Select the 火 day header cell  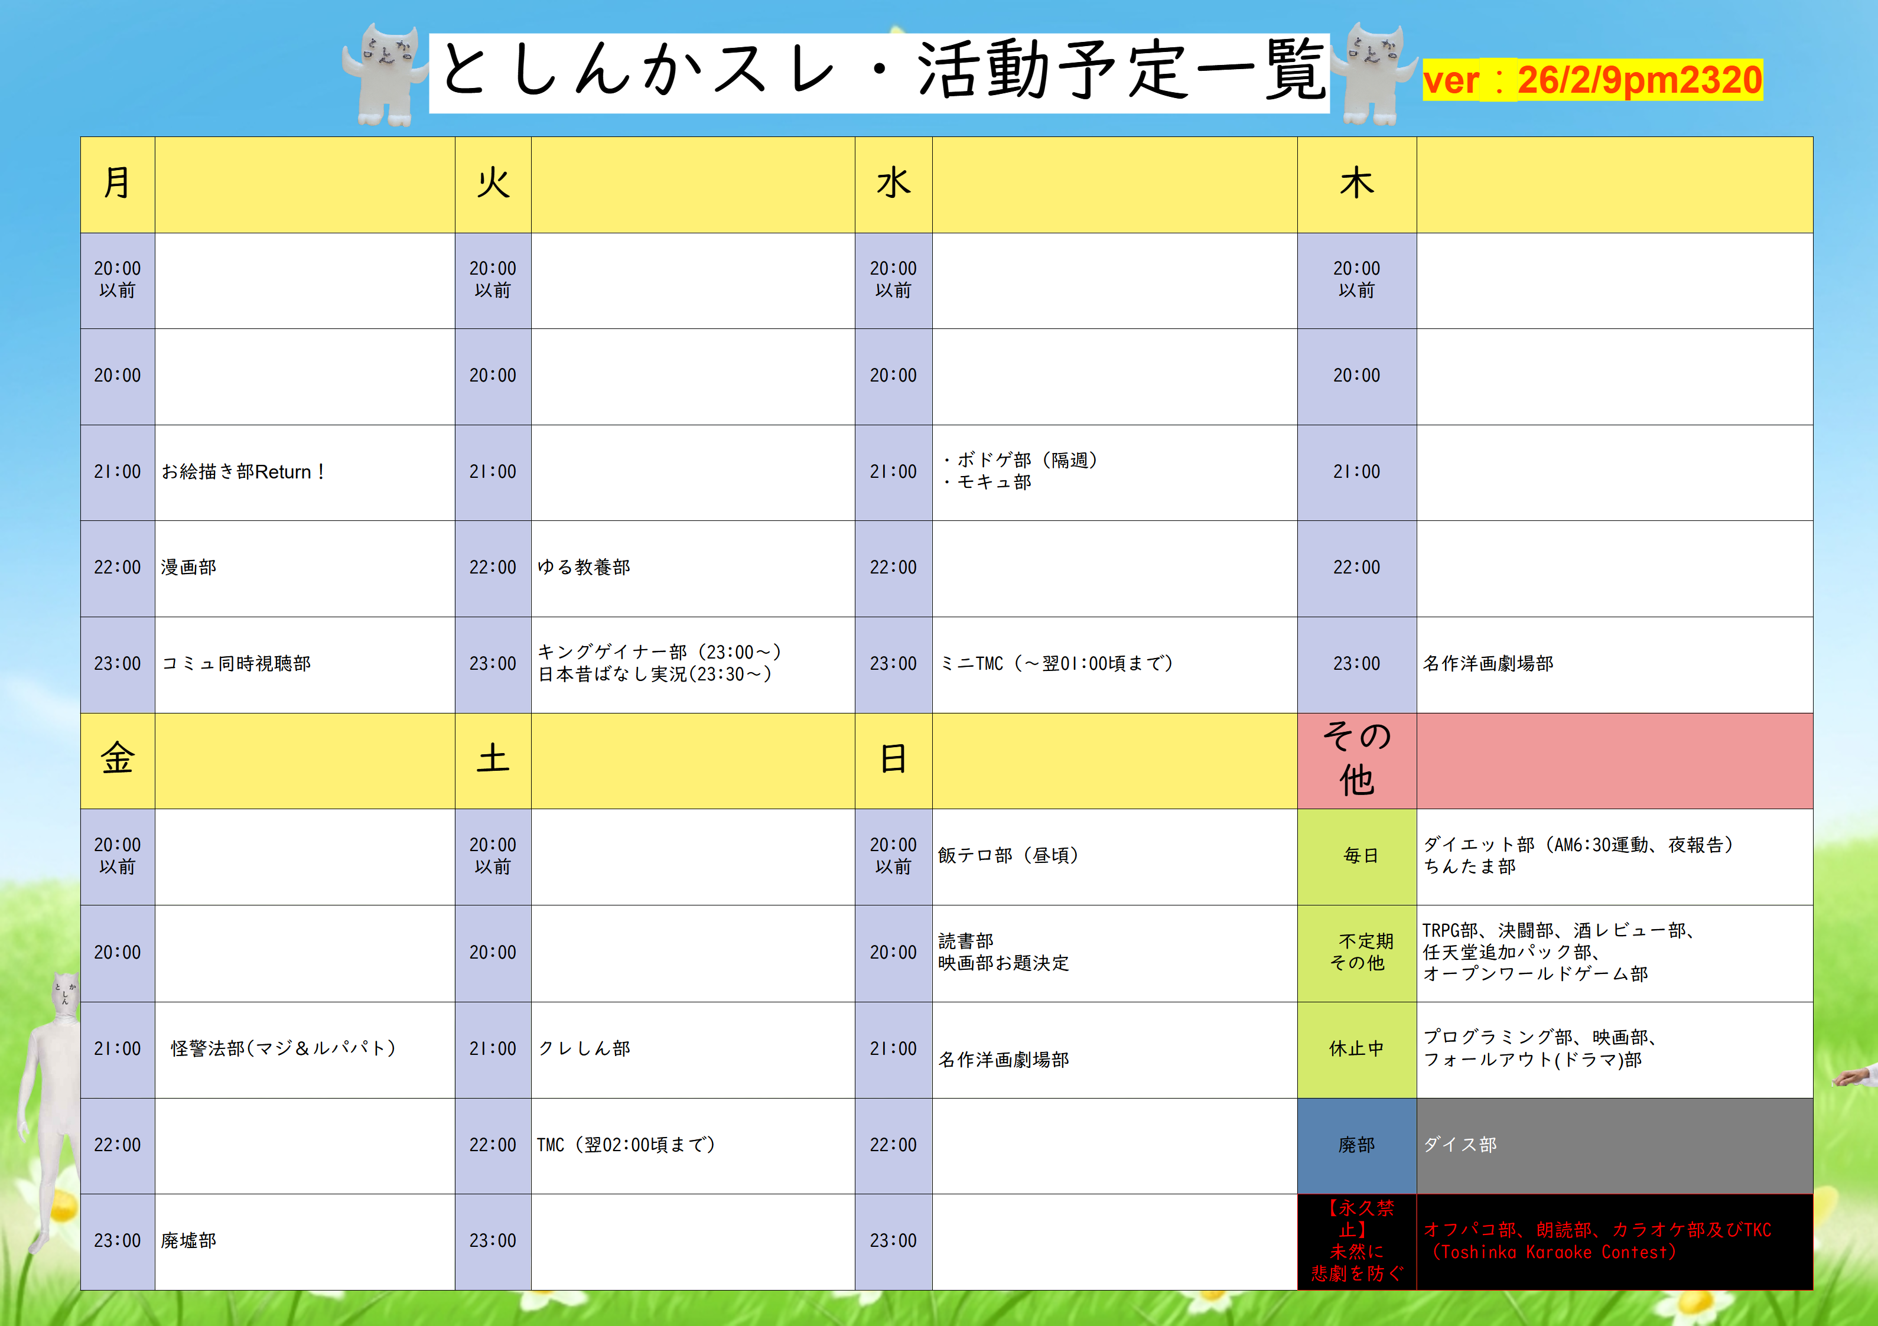(493, 184)
